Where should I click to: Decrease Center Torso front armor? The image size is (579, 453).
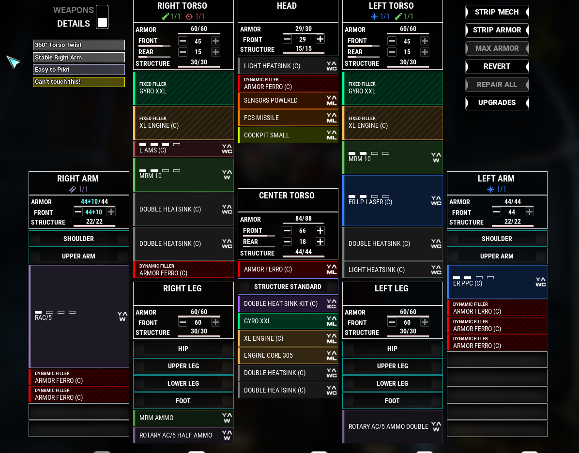click(x=287, y=231)
